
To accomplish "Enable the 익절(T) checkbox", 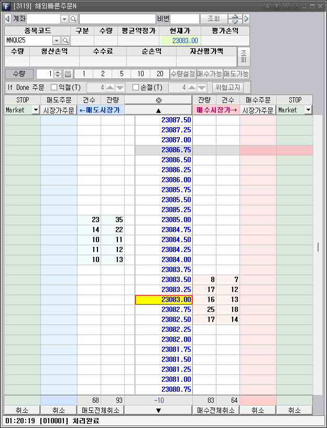I will (54, 88).
